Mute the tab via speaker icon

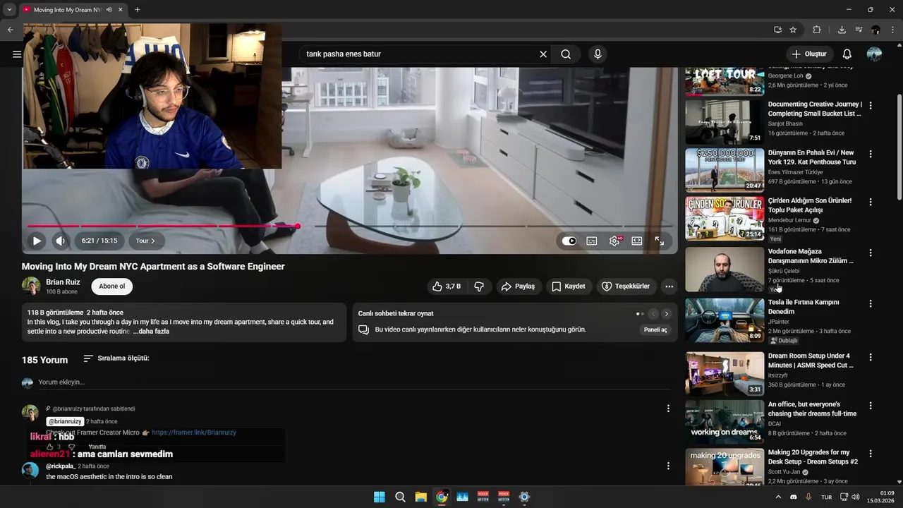(x=109, y=10)
